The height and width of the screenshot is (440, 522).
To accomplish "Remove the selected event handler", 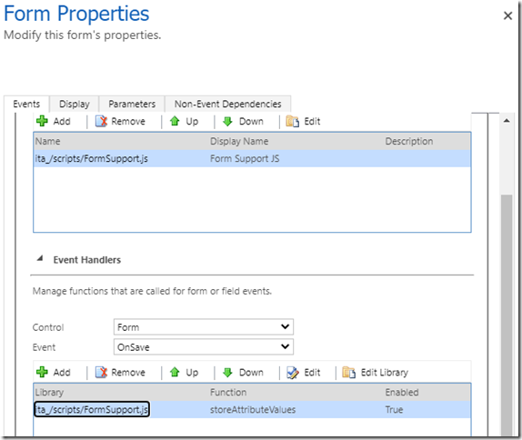I will (x=120, y=372).
